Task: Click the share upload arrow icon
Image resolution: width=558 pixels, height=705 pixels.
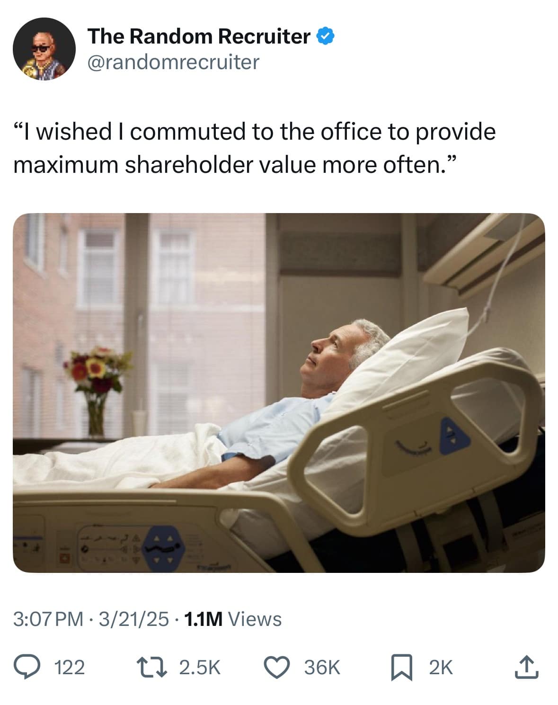Action: tap(527, 667)
